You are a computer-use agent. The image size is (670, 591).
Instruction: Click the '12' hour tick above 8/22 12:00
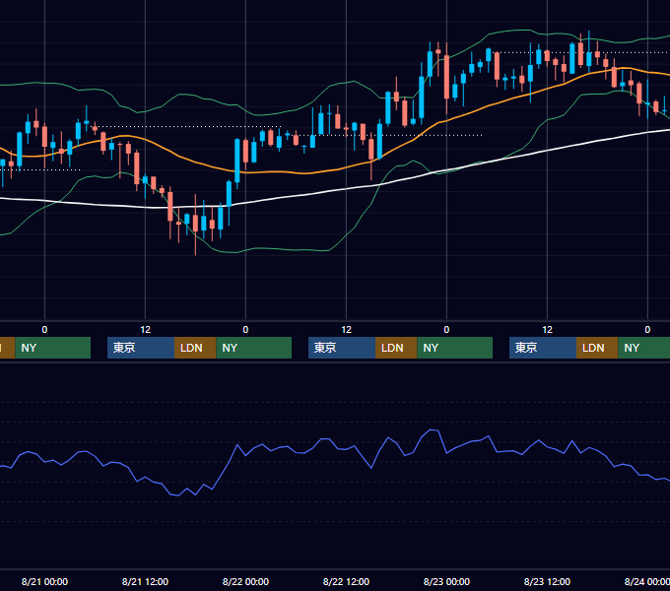tap(346, 330)
